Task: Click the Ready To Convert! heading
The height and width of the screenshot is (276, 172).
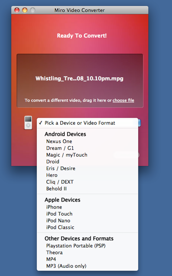Action: click(82, 36)
